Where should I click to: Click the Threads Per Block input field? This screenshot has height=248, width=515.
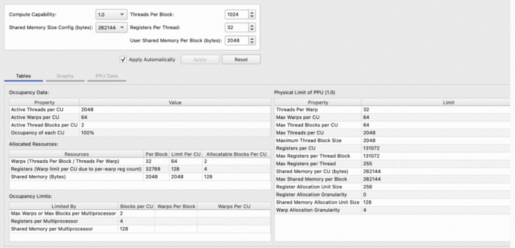tap(236, 15)
